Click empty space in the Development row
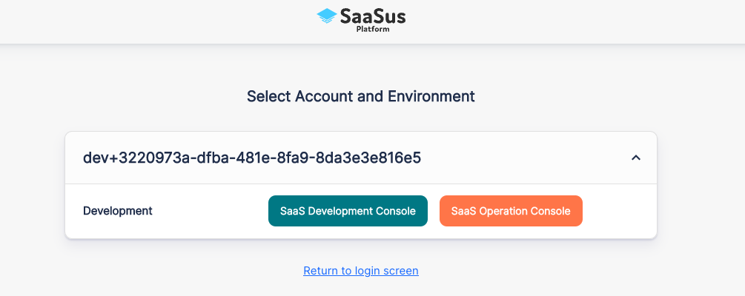 [x=210, y=211]
